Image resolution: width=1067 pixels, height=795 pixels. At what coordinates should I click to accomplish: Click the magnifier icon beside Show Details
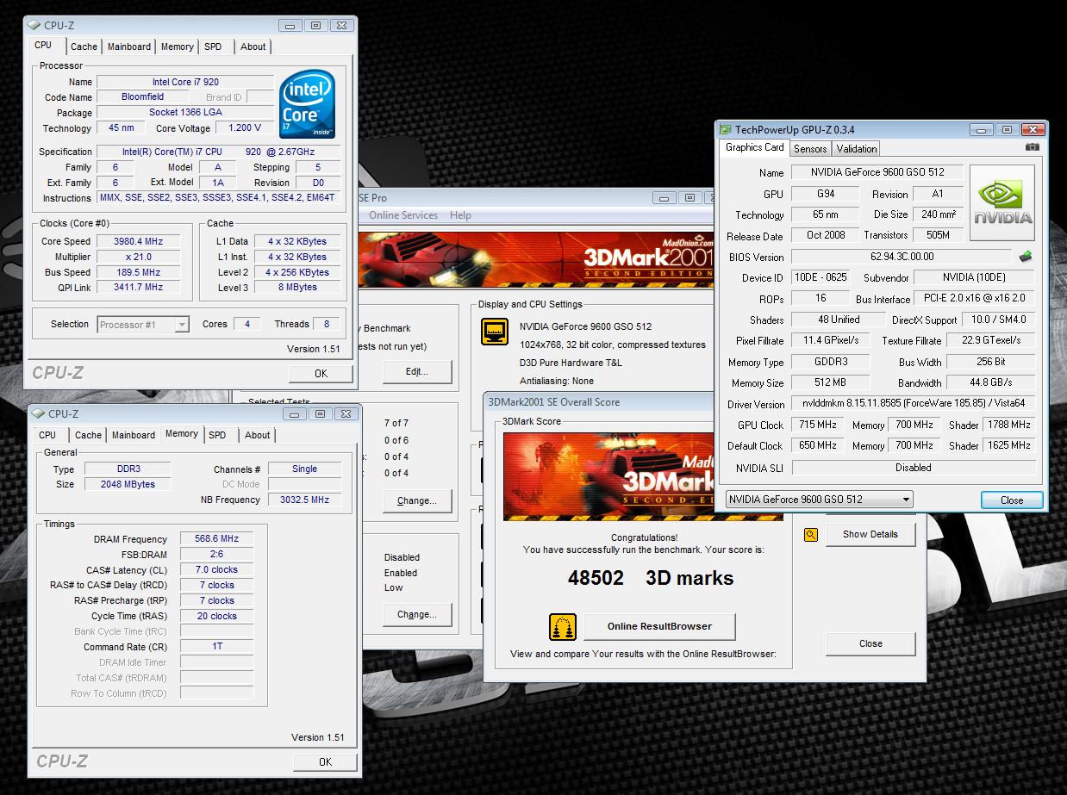[810, 535]
